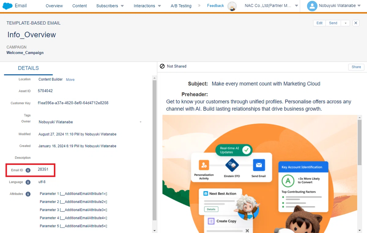Go to the Overview tab
Image resolution: width=367 pixels, height=233 pixels.
54,6
